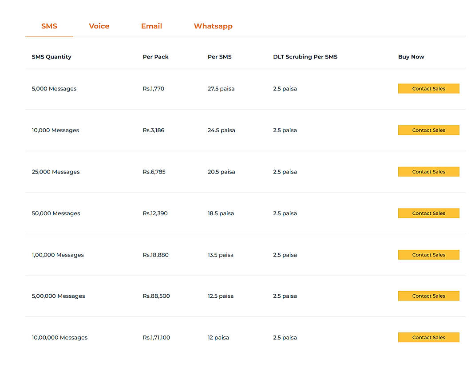475x375 pixels.
Task: Select the 50,000 Messages cell
Action: click(56, 213)
